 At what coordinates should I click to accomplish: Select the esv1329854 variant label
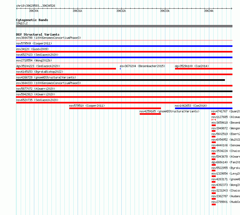[x=226, y=174]
